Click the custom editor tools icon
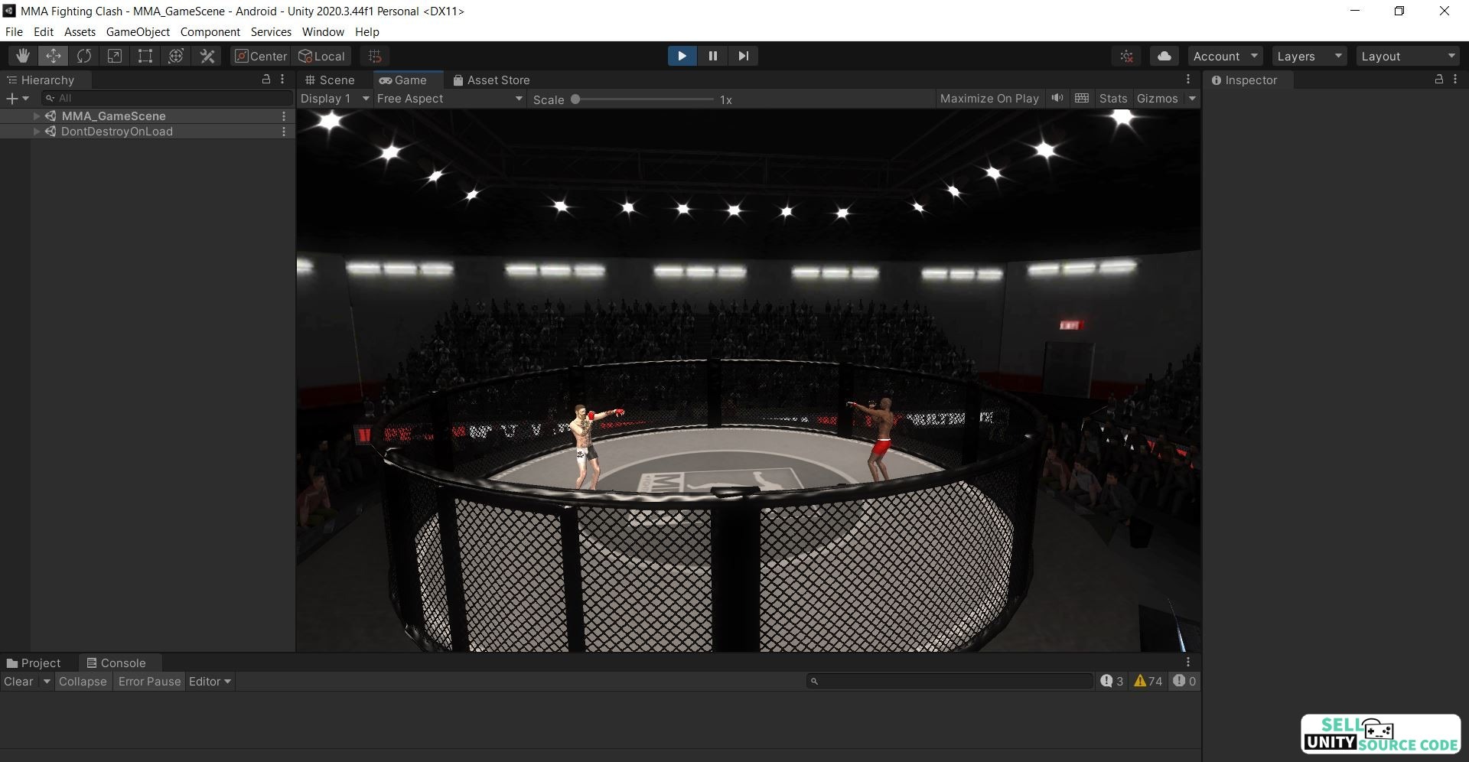 pyautogui.click(x=207, y=56)
